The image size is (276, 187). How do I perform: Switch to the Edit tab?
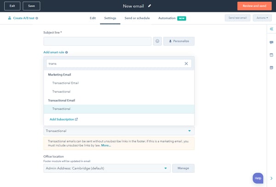pos(92,18)
